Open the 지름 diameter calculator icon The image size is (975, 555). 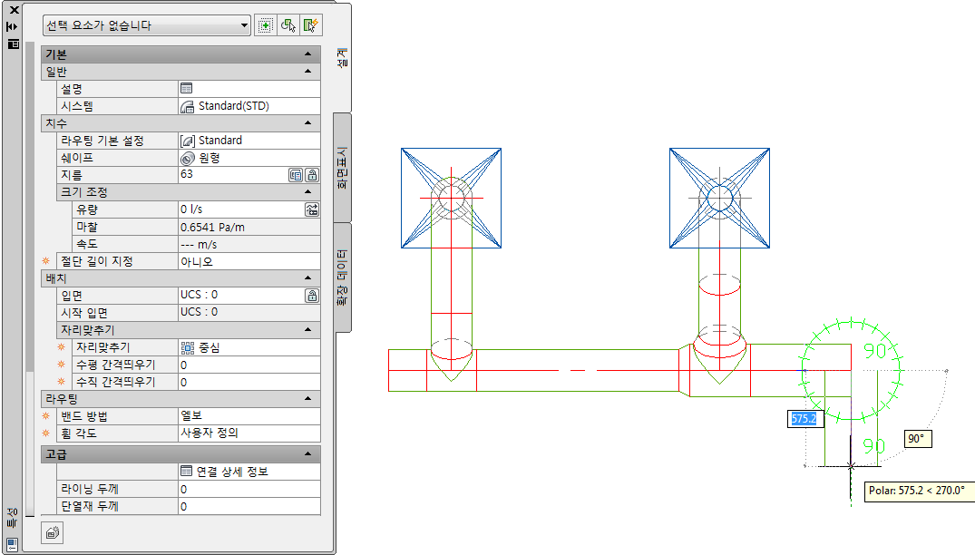tap(296, 175)
